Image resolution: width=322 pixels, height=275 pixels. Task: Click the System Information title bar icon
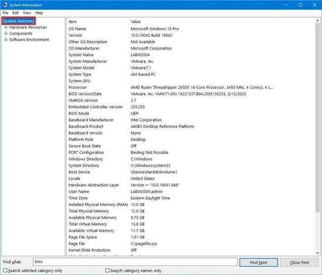tap(5, 5)
